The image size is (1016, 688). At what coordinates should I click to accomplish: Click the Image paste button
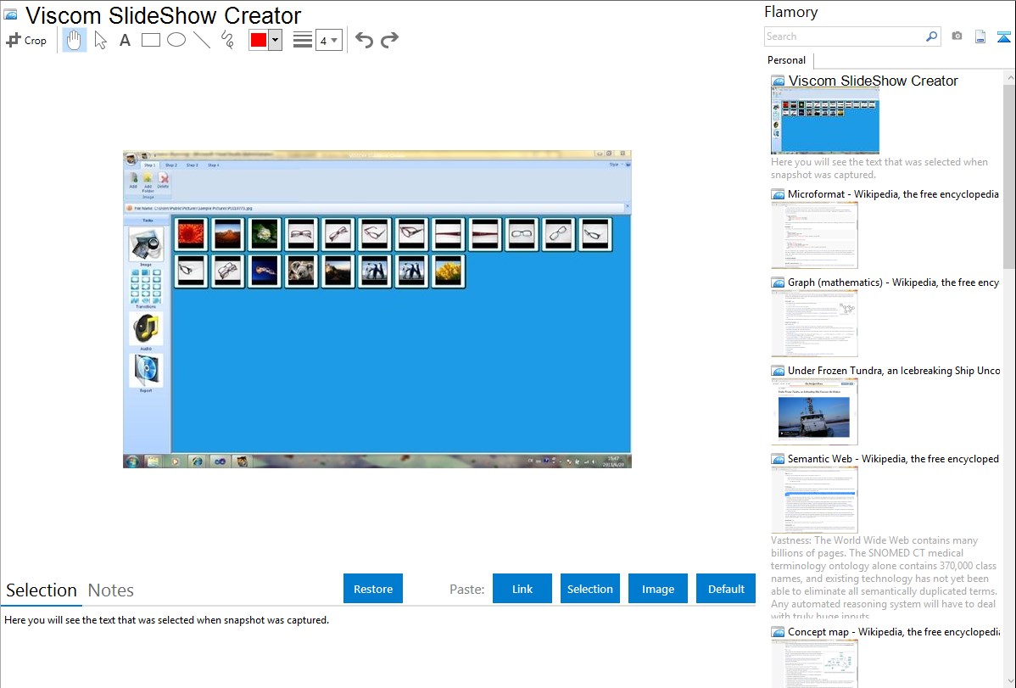(657, 589)
